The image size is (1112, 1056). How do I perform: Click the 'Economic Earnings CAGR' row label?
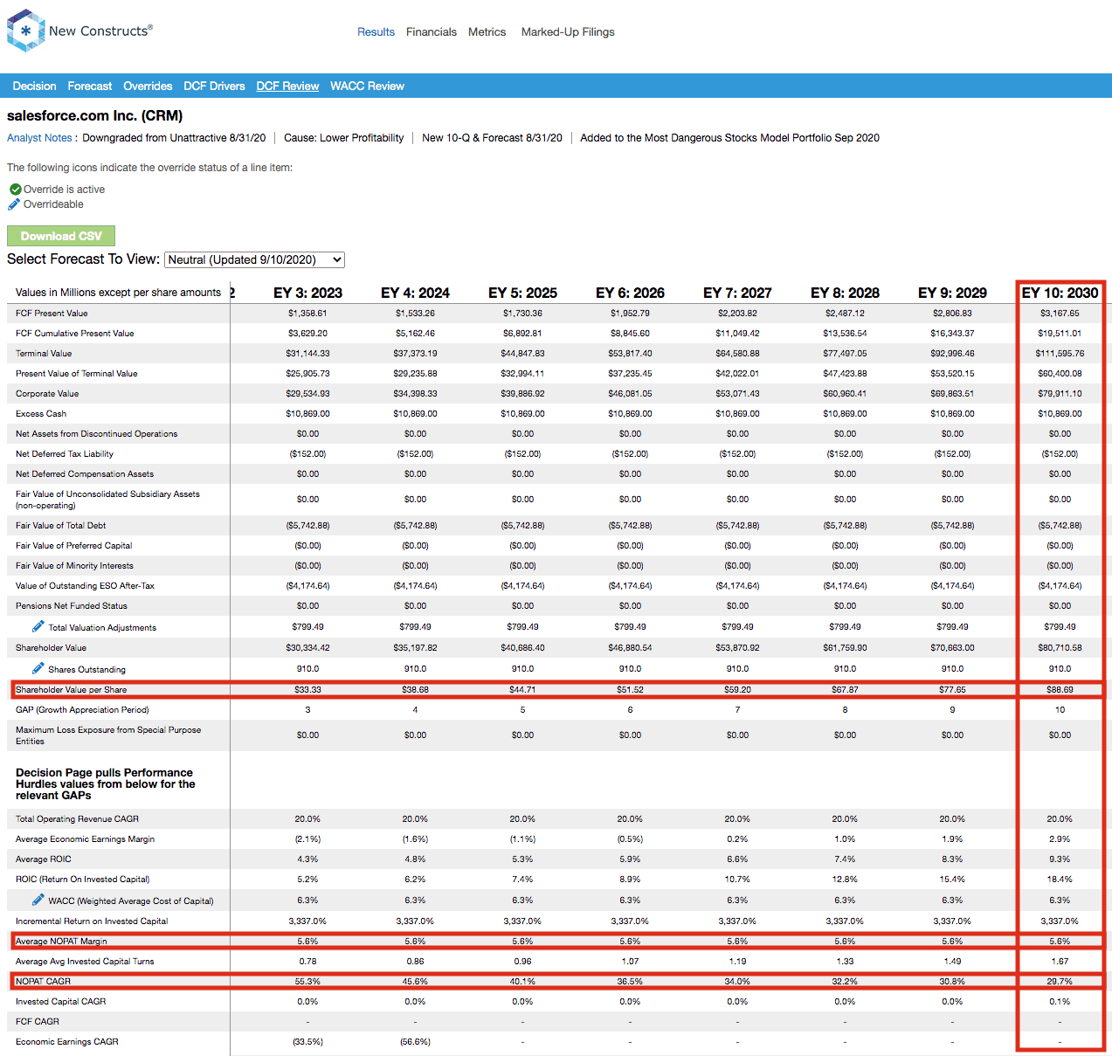[67, 1042]
